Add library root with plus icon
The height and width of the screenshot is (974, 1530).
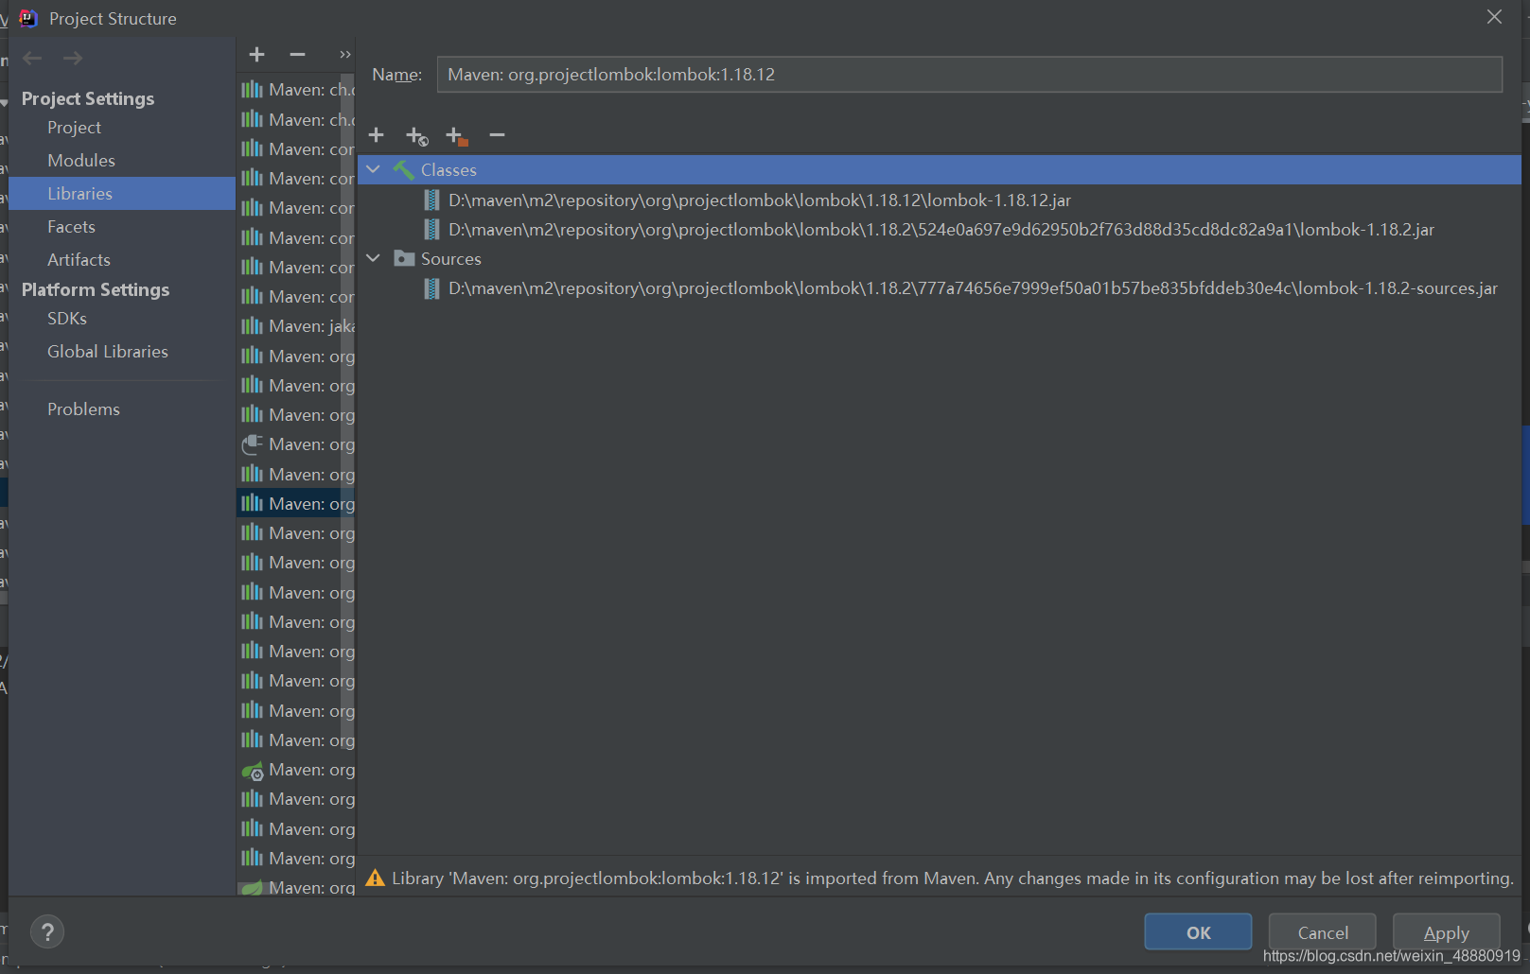click(376, 135)
